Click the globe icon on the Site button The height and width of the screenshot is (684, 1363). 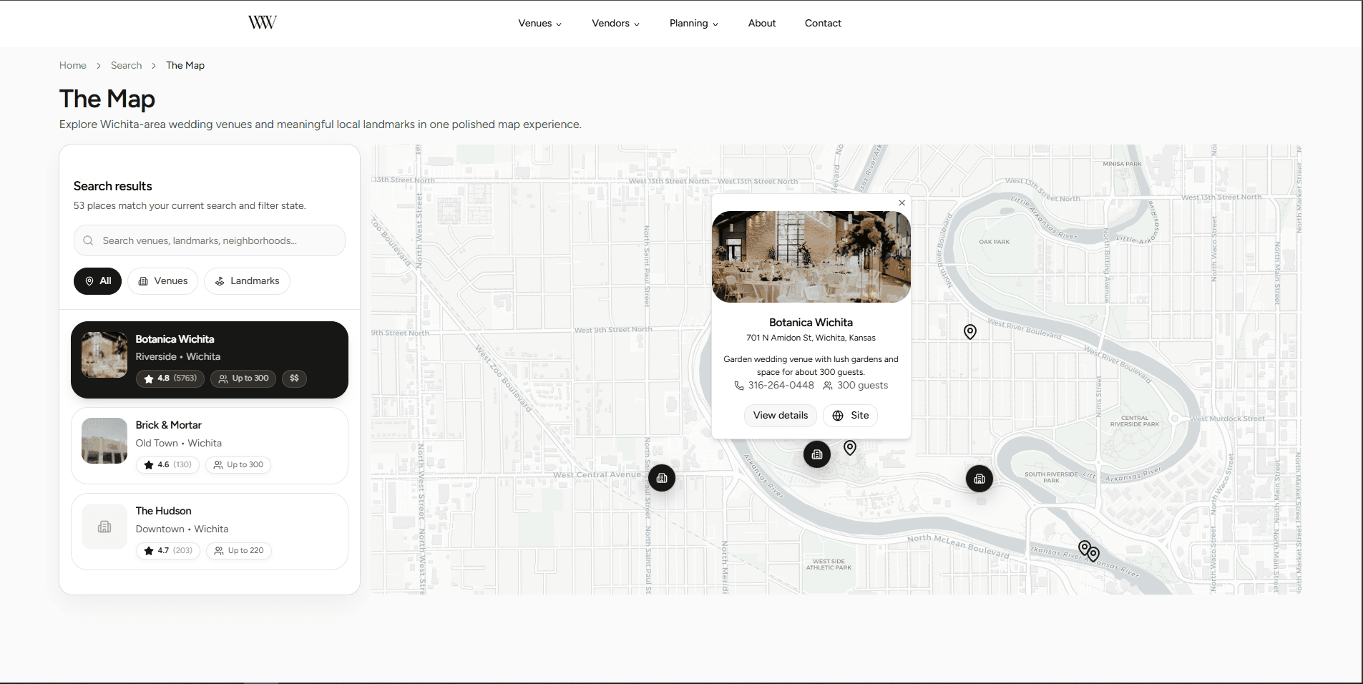[837, 416]
